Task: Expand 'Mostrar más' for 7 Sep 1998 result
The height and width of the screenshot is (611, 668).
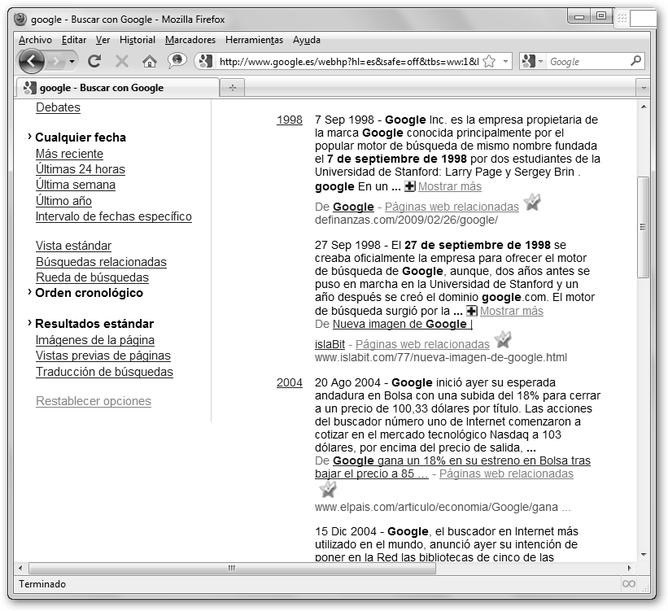Action: (x=449, y=186)
